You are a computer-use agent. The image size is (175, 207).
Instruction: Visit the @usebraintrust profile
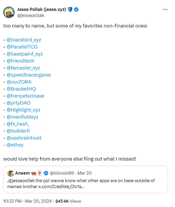24,138
